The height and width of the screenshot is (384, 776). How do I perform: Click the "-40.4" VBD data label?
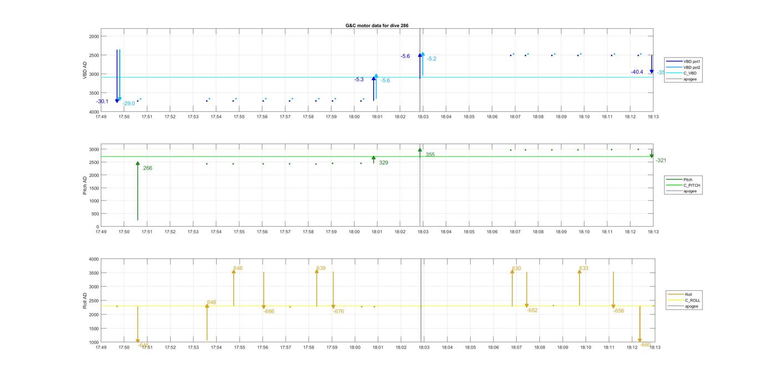tap(637, 72)
